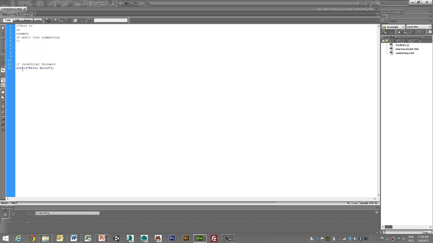
Task: Open the Adobe BrowserLab panel tab
Action: pyautogui.click(x=392, y=12)
